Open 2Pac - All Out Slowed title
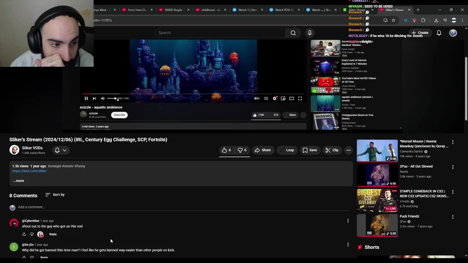Viewport: 468px width, 263px height. point(416,167)
